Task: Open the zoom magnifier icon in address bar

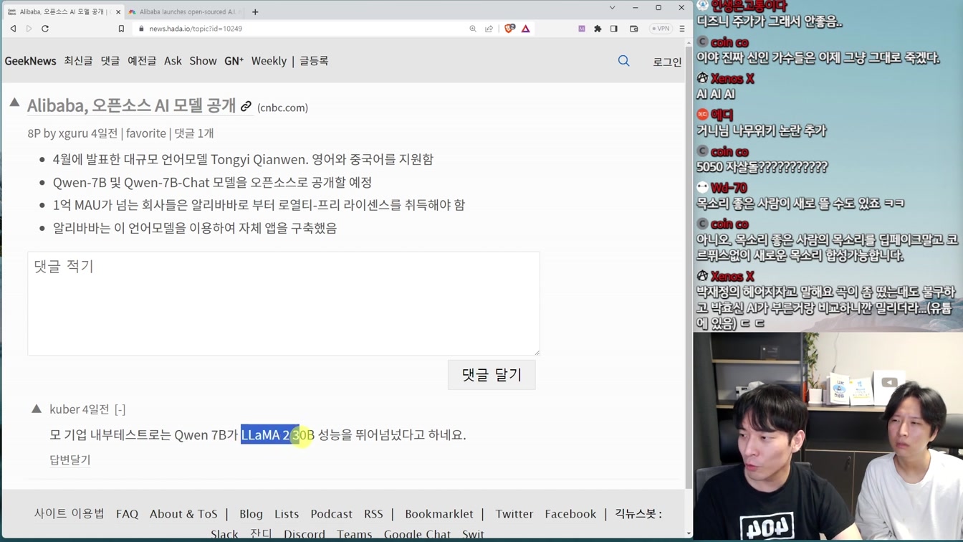Action: pos(473,29)
